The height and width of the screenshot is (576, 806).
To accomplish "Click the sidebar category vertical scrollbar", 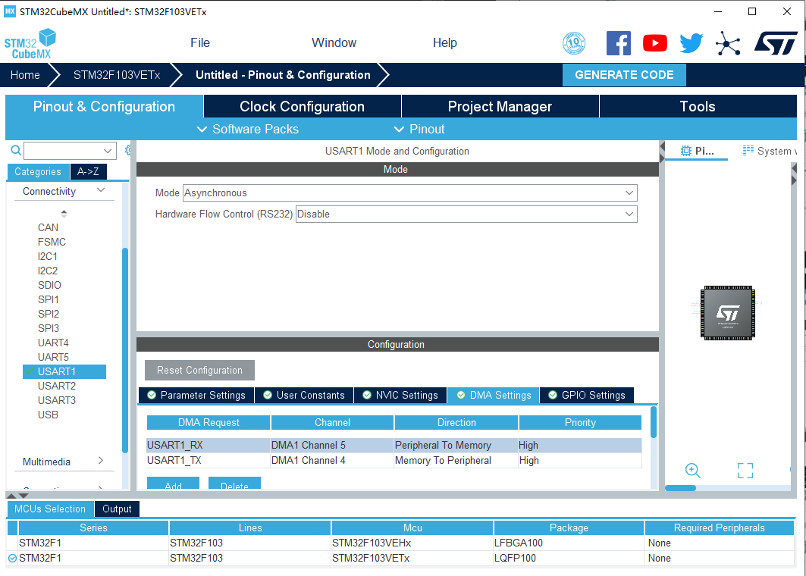I will click(x=125, y=350).
